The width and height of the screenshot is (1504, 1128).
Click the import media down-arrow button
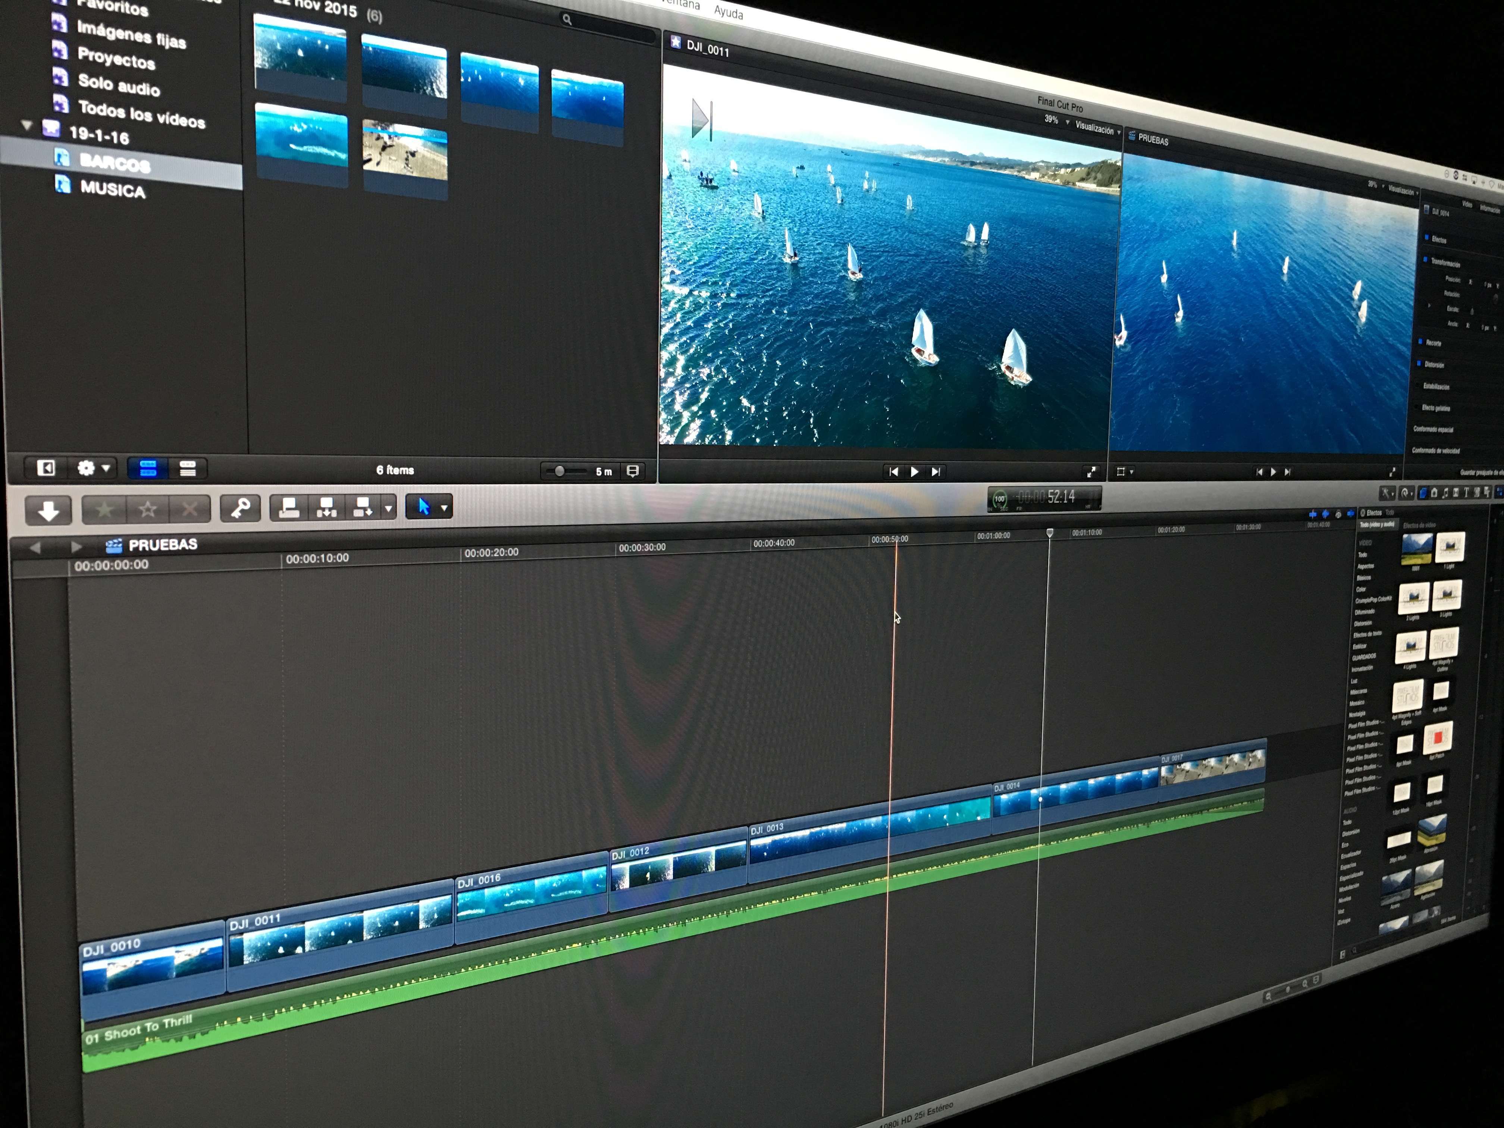pos(48,509)
